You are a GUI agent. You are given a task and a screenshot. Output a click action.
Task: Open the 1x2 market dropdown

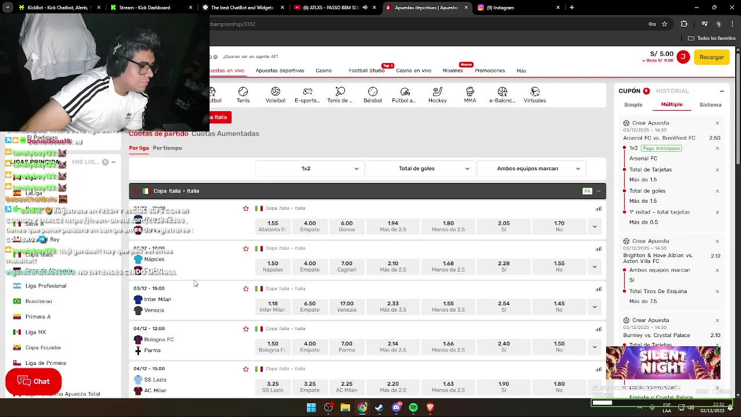click(309, 169)
